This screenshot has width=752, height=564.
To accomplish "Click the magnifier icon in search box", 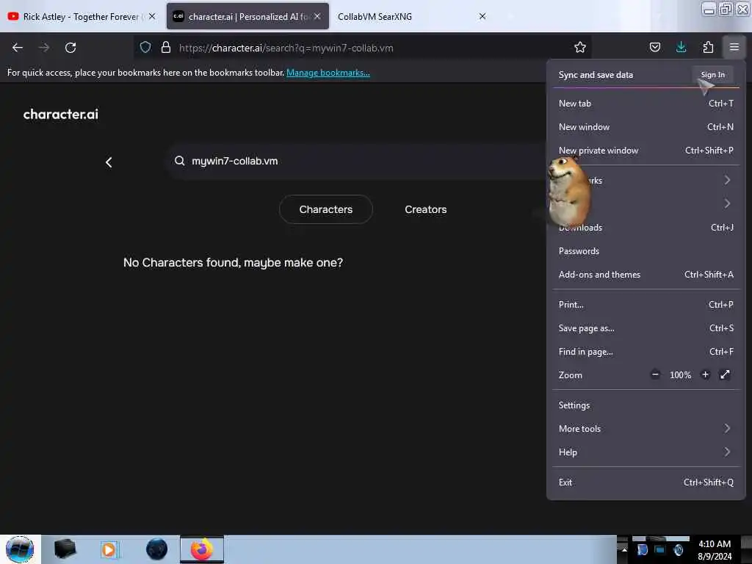I will 179,161.
